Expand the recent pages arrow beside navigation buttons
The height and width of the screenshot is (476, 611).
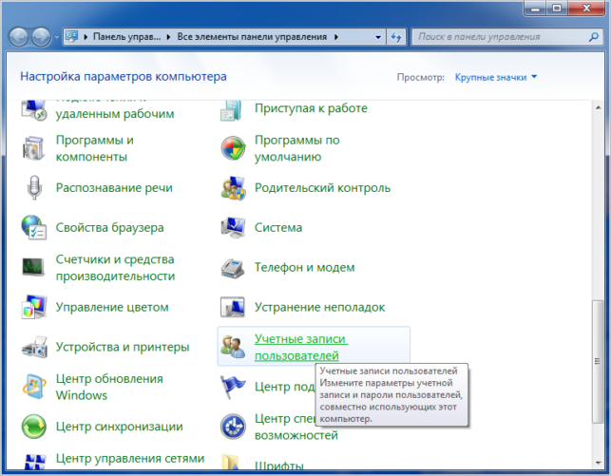click(57, 37)
